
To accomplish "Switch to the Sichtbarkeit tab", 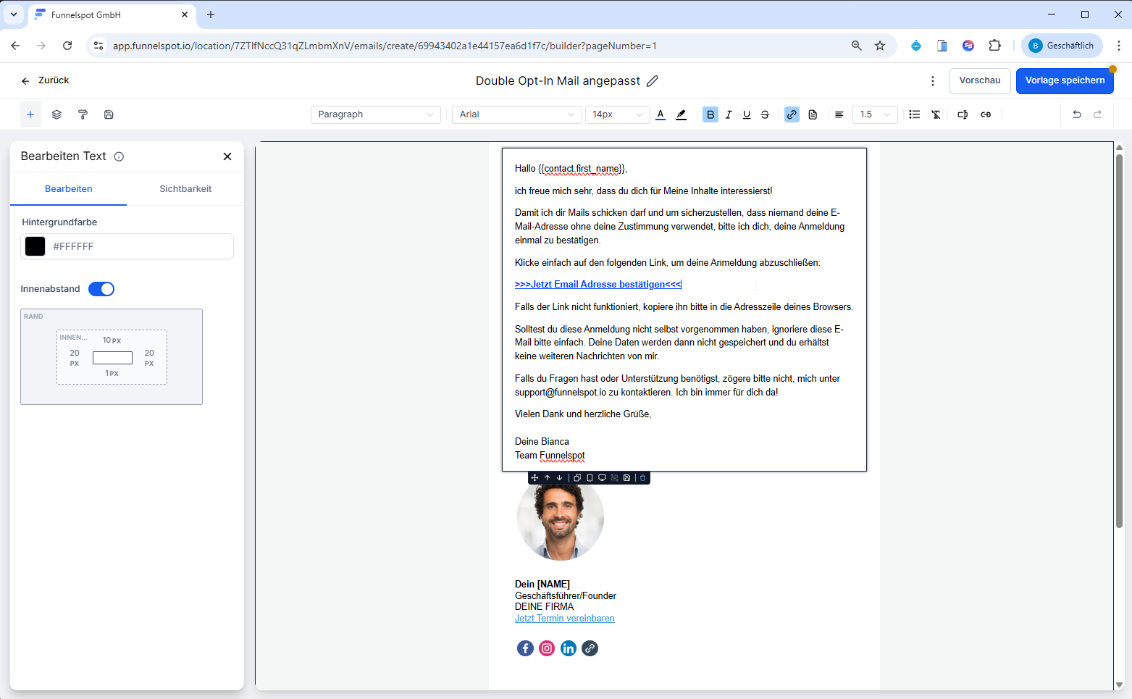I will tap(185, 189).
